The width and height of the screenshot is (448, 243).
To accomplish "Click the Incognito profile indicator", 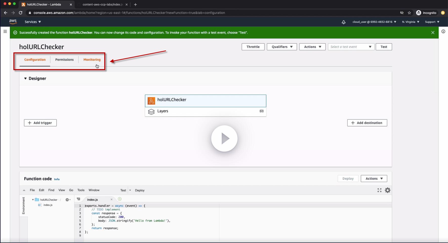I will pos(426,13).
